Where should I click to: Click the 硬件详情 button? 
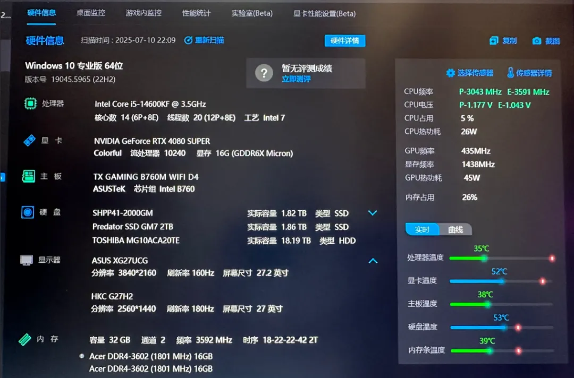[345, 40]
